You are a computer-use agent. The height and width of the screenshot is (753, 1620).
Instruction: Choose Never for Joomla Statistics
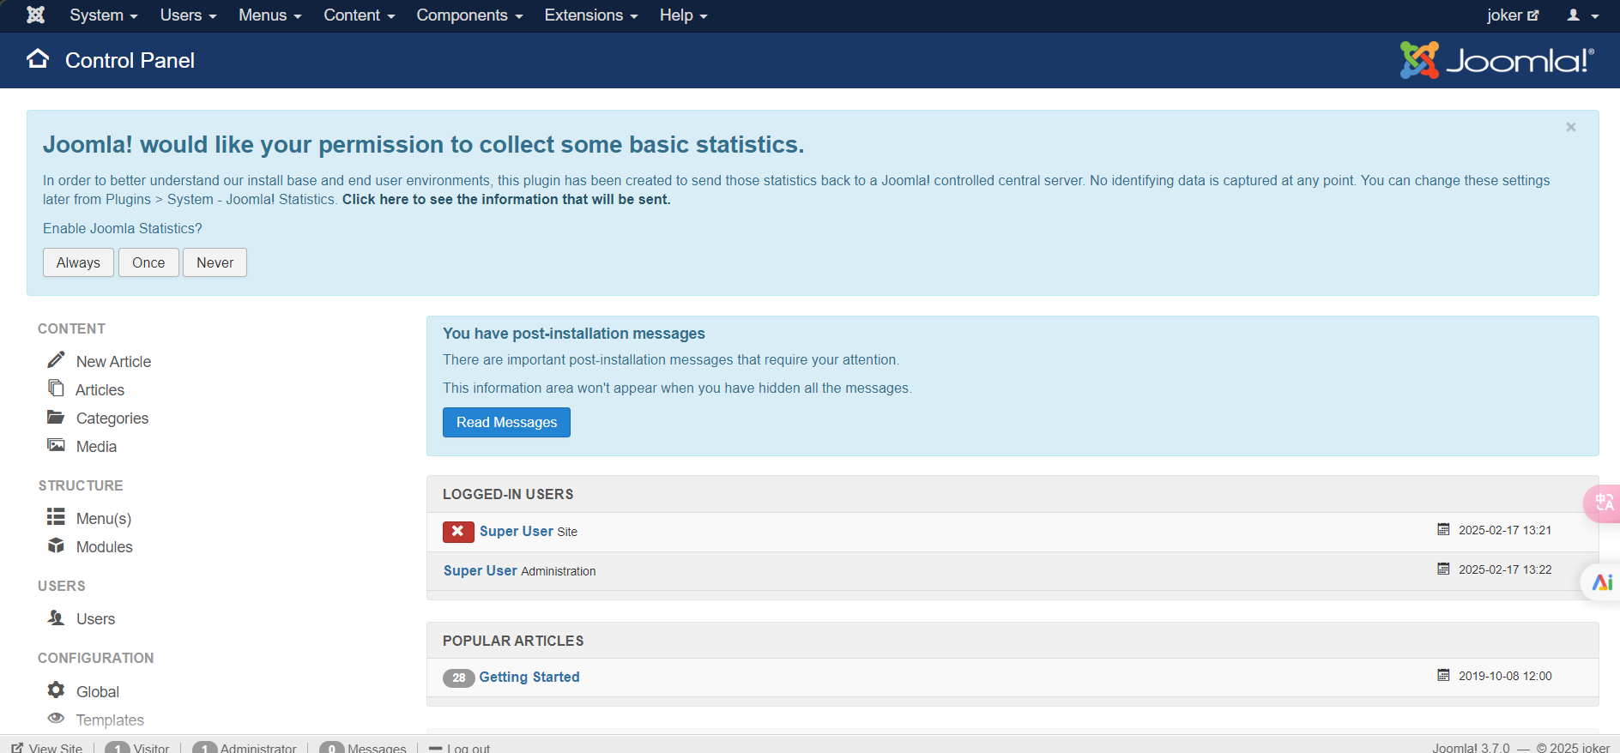pyautogui.click(x=215, y=262)
